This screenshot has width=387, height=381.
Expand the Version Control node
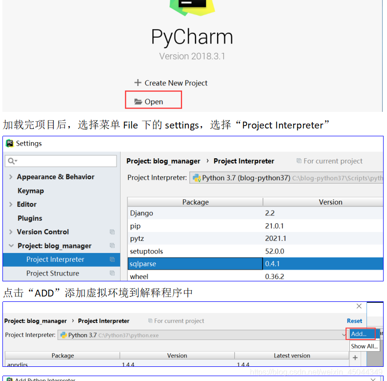11,232
